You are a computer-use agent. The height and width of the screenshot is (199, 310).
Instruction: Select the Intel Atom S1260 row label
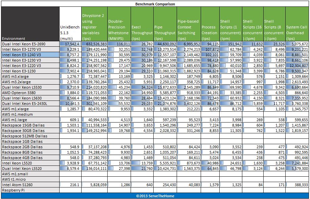point(30,185)
